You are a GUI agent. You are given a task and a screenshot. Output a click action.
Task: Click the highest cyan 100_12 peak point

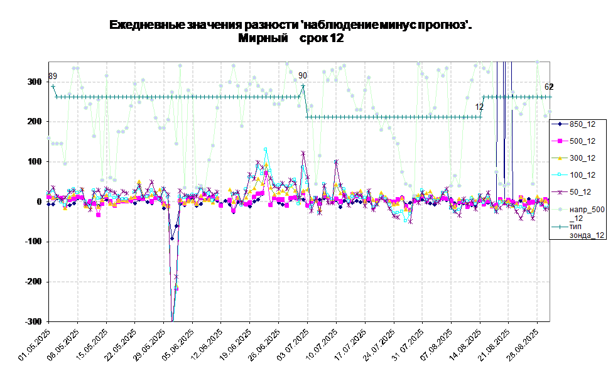266,149
